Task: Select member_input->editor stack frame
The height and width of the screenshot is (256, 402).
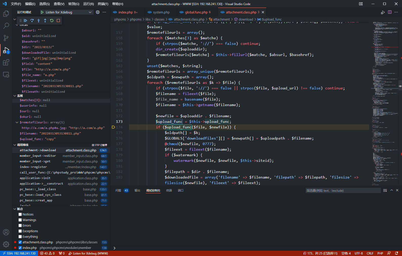Action: (38, 156)
